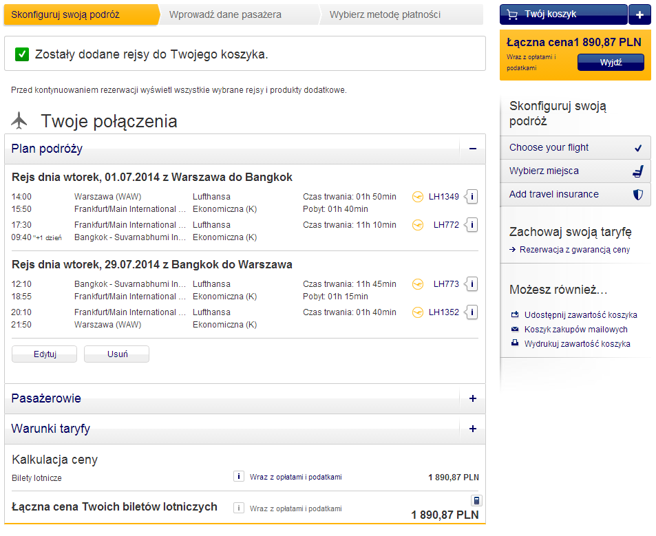Open info icon for flight LH1349
This screenshot has width=656, height=536.
[472, 197]
